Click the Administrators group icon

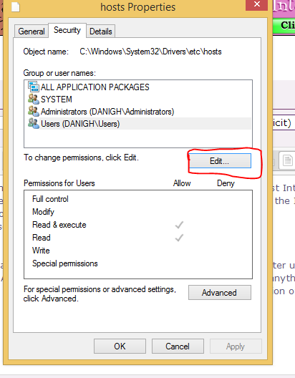33,112
